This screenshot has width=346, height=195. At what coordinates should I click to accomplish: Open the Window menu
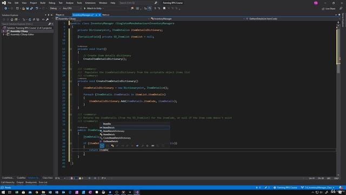pos(103,3)
